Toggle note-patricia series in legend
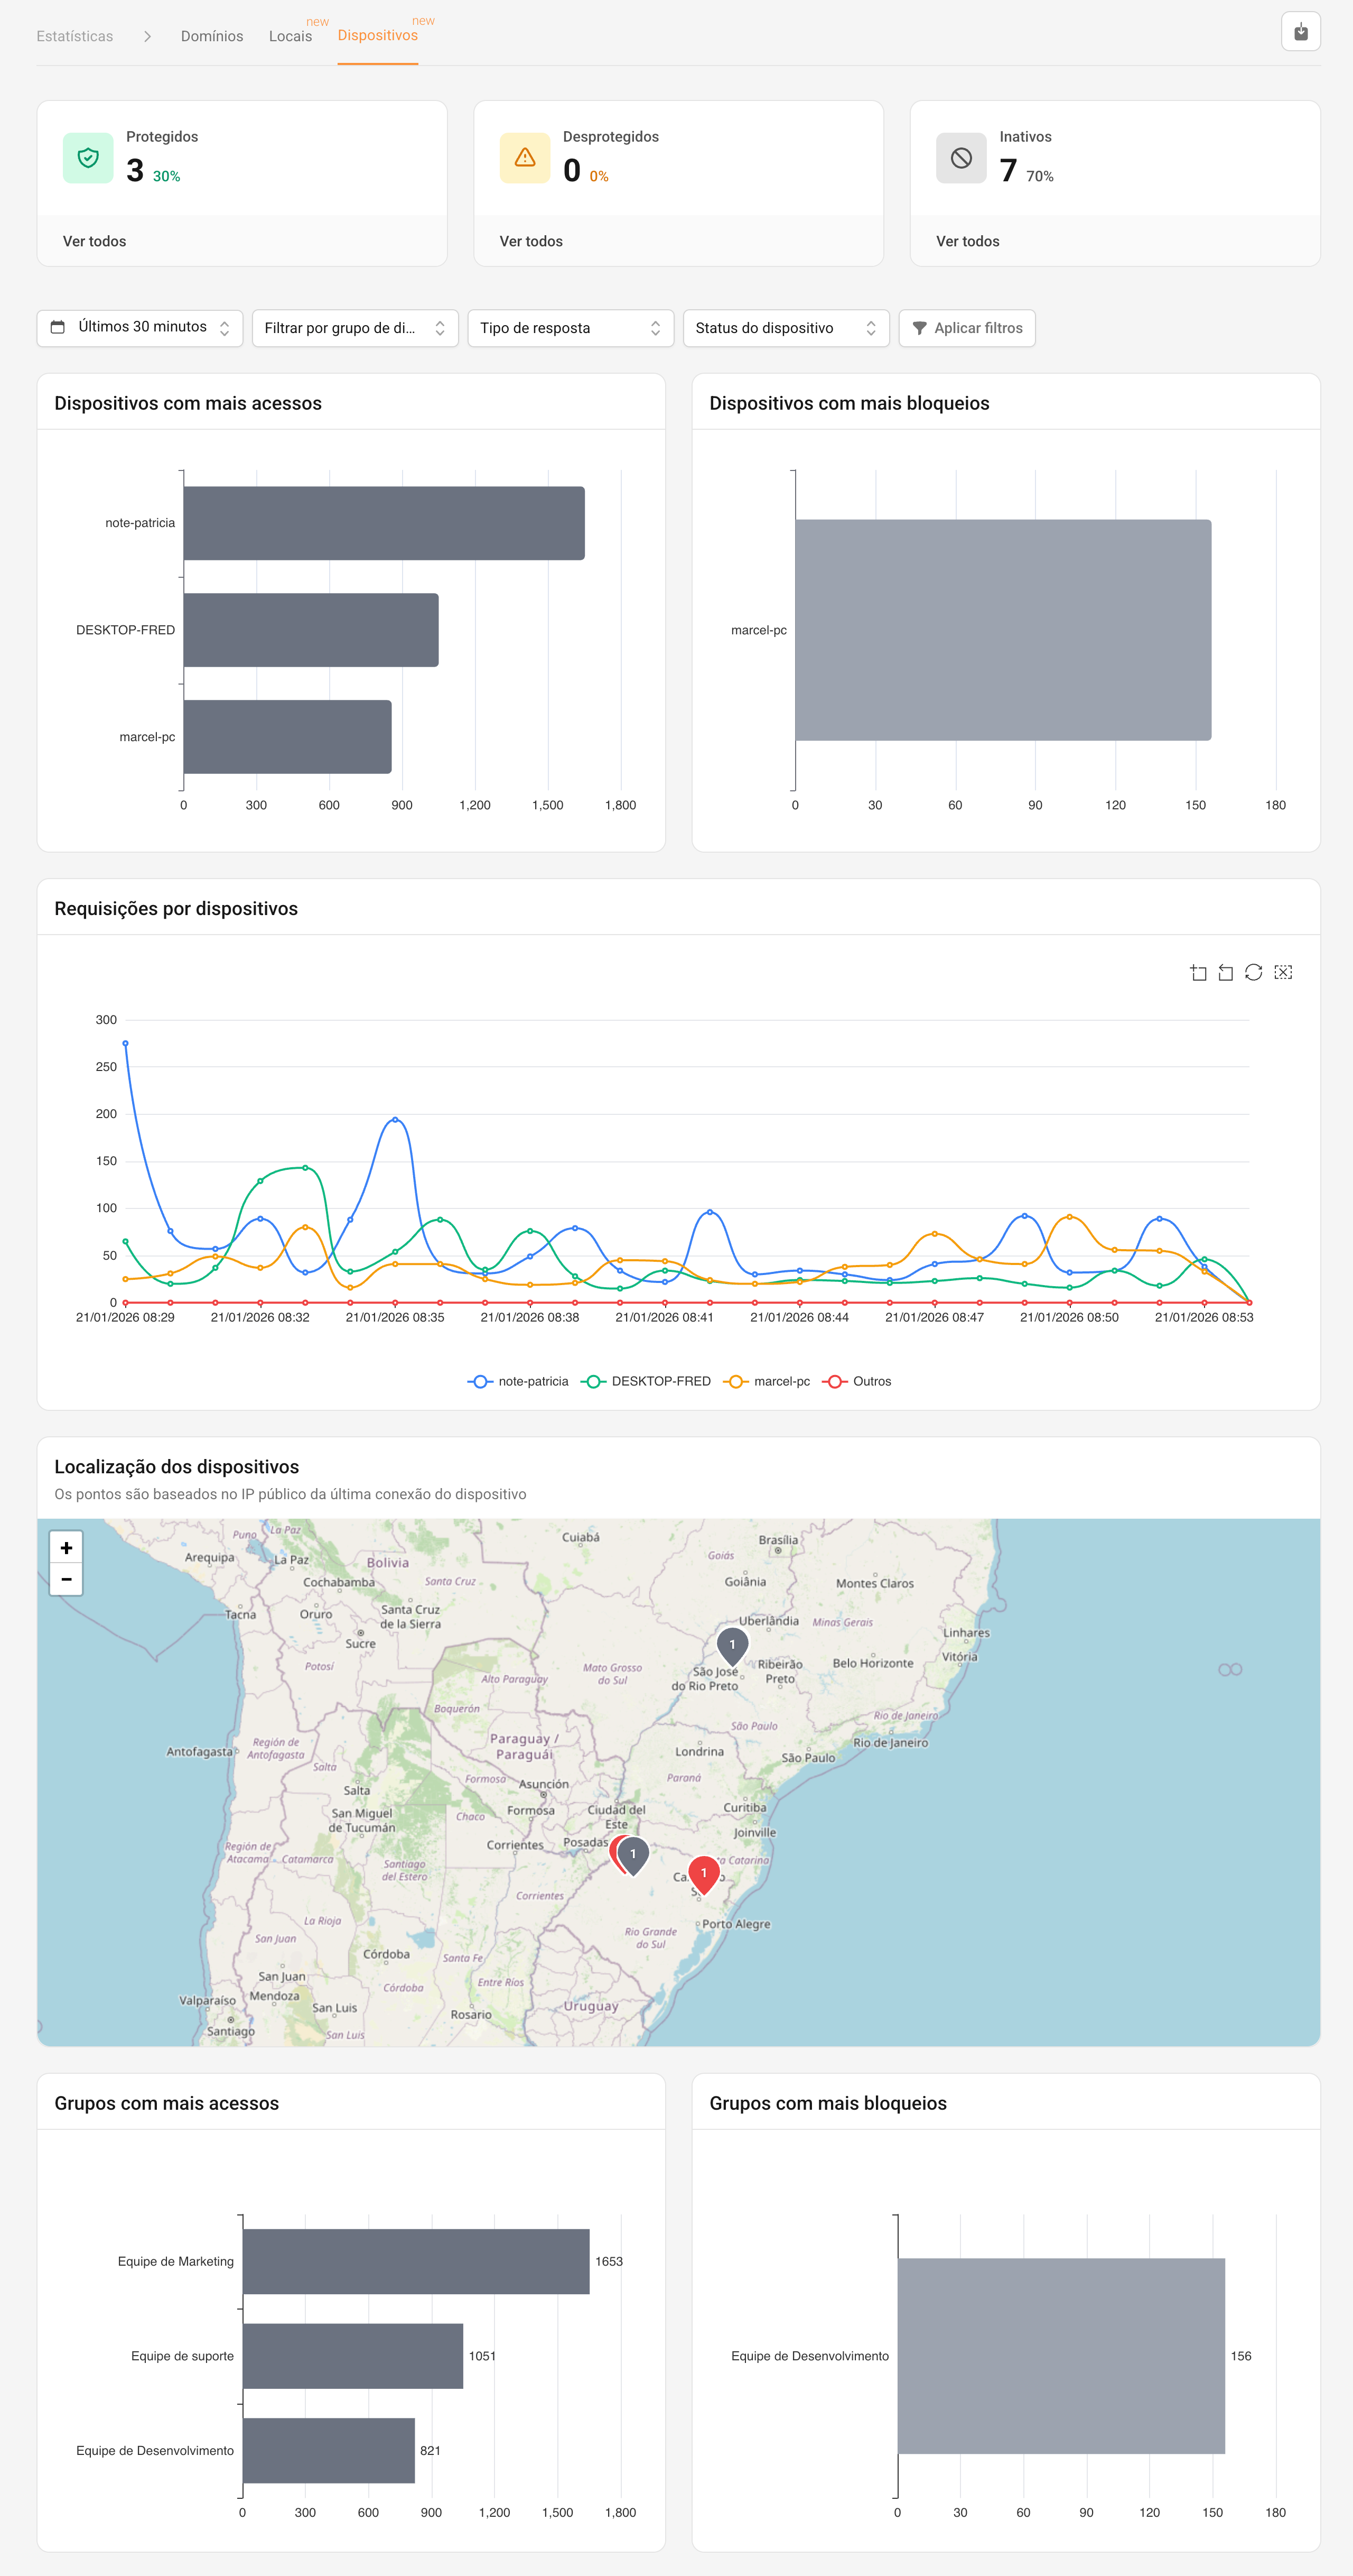This screenshot has height=2576, width=1353. (518, 1381)
